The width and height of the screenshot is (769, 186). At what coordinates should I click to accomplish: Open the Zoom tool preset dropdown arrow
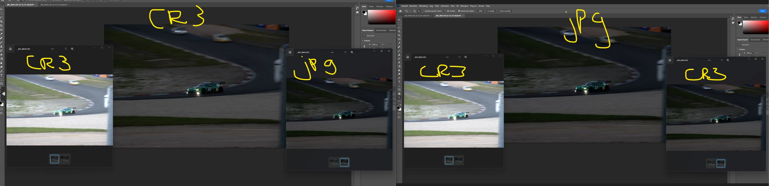coord(410,11)
